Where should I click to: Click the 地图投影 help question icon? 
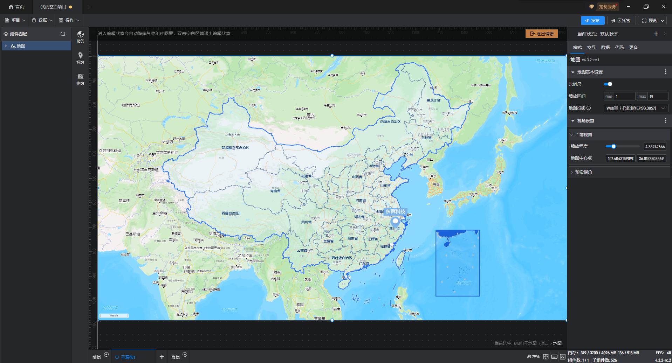(589, 108)
